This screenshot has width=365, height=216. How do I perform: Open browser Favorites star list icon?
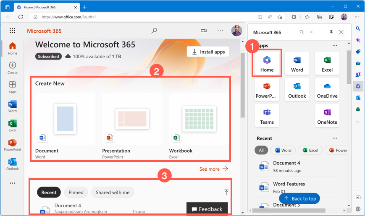pos(307,17)
